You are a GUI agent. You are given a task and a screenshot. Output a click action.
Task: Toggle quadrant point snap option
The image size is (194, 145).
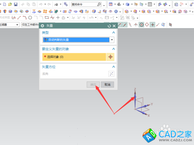pyautogui.click(x=147, y=24)
